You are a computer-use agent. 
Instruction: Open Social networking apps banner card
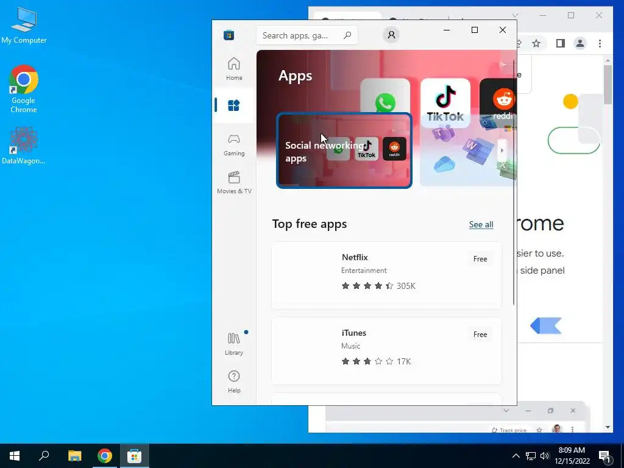pyautogui.click(x=344, y=151)
